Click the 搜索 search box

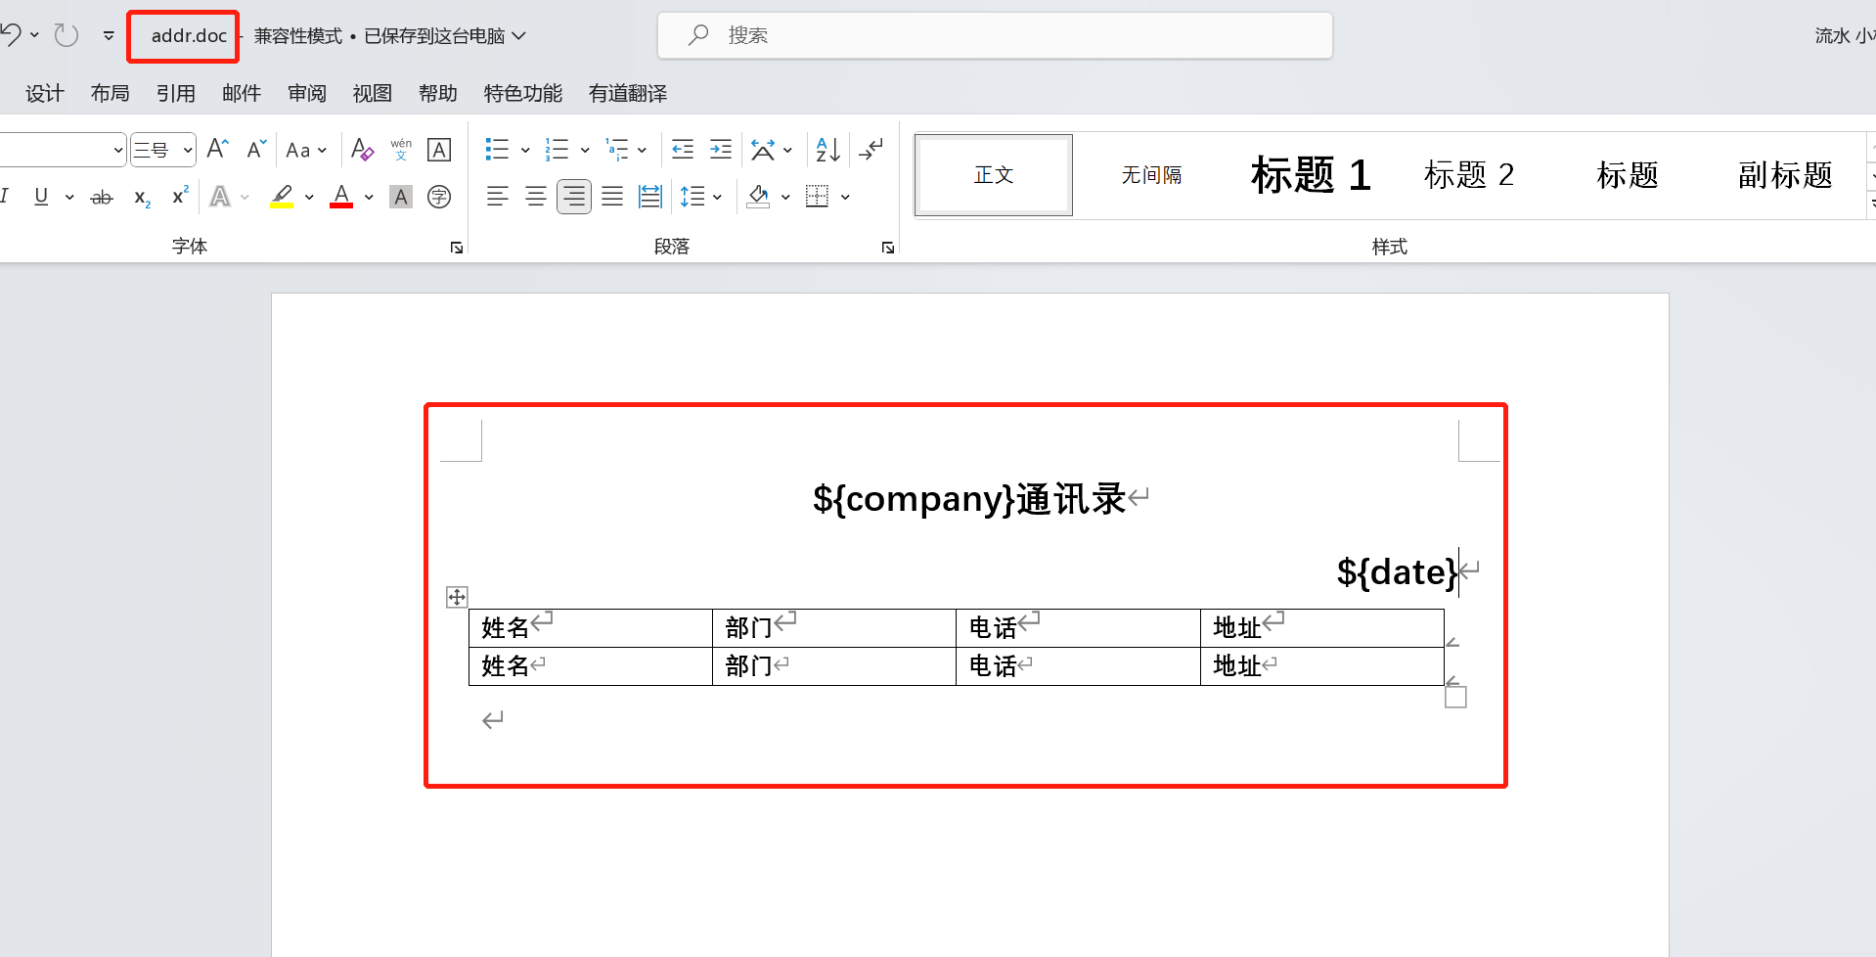tap(995, 35)
